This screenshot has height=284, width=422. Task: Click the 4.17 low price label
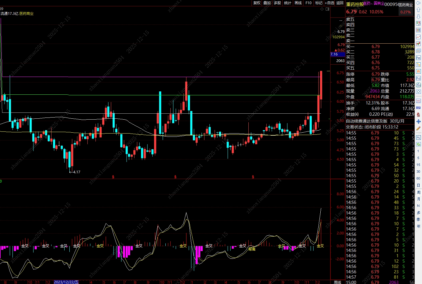(77, 172)
